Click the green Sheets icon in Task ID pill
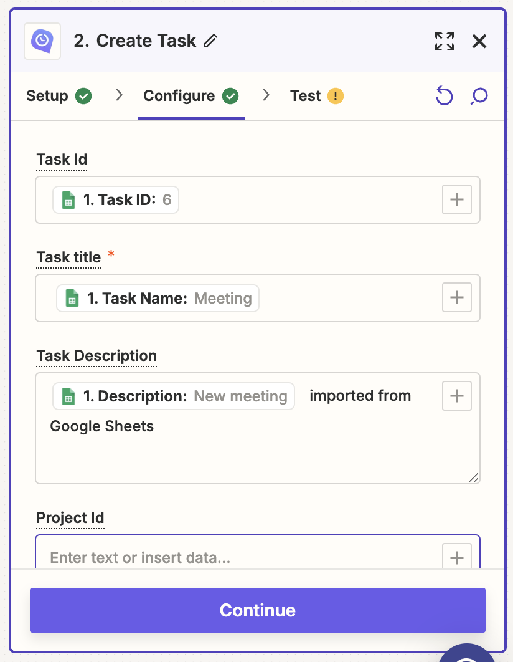This screenshot has width=513, height=662. [x=68, y=199]
